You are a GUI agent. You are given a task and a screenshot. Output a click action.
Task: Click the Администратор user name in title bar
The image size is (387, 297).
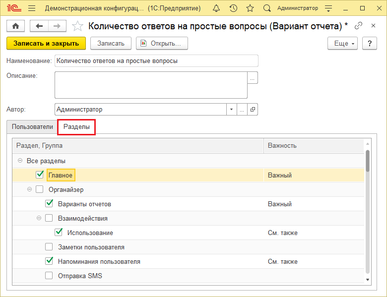coord(298,8)
